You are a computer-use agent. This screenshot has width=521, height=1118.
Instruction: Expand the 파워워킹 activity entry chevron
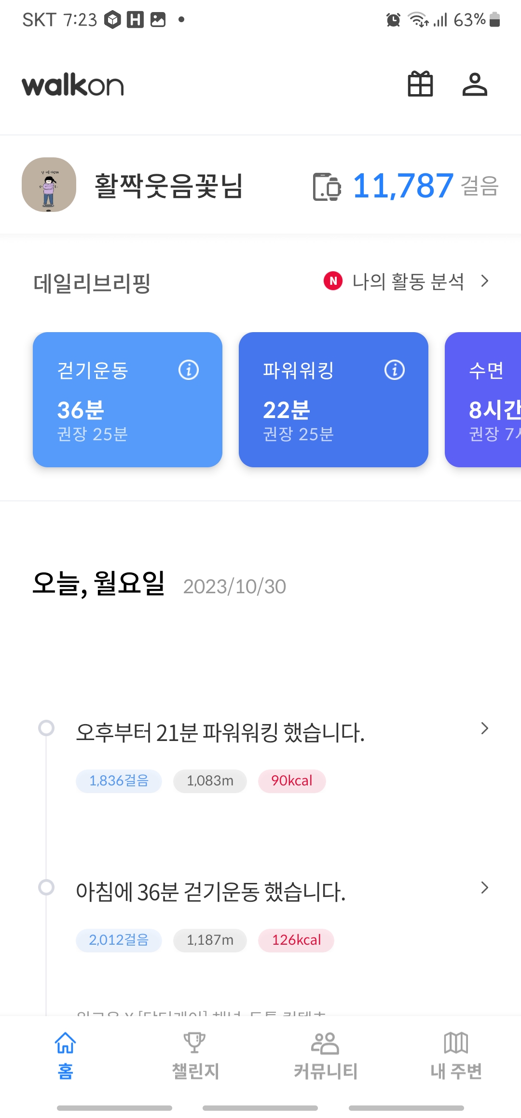[485, 728]
